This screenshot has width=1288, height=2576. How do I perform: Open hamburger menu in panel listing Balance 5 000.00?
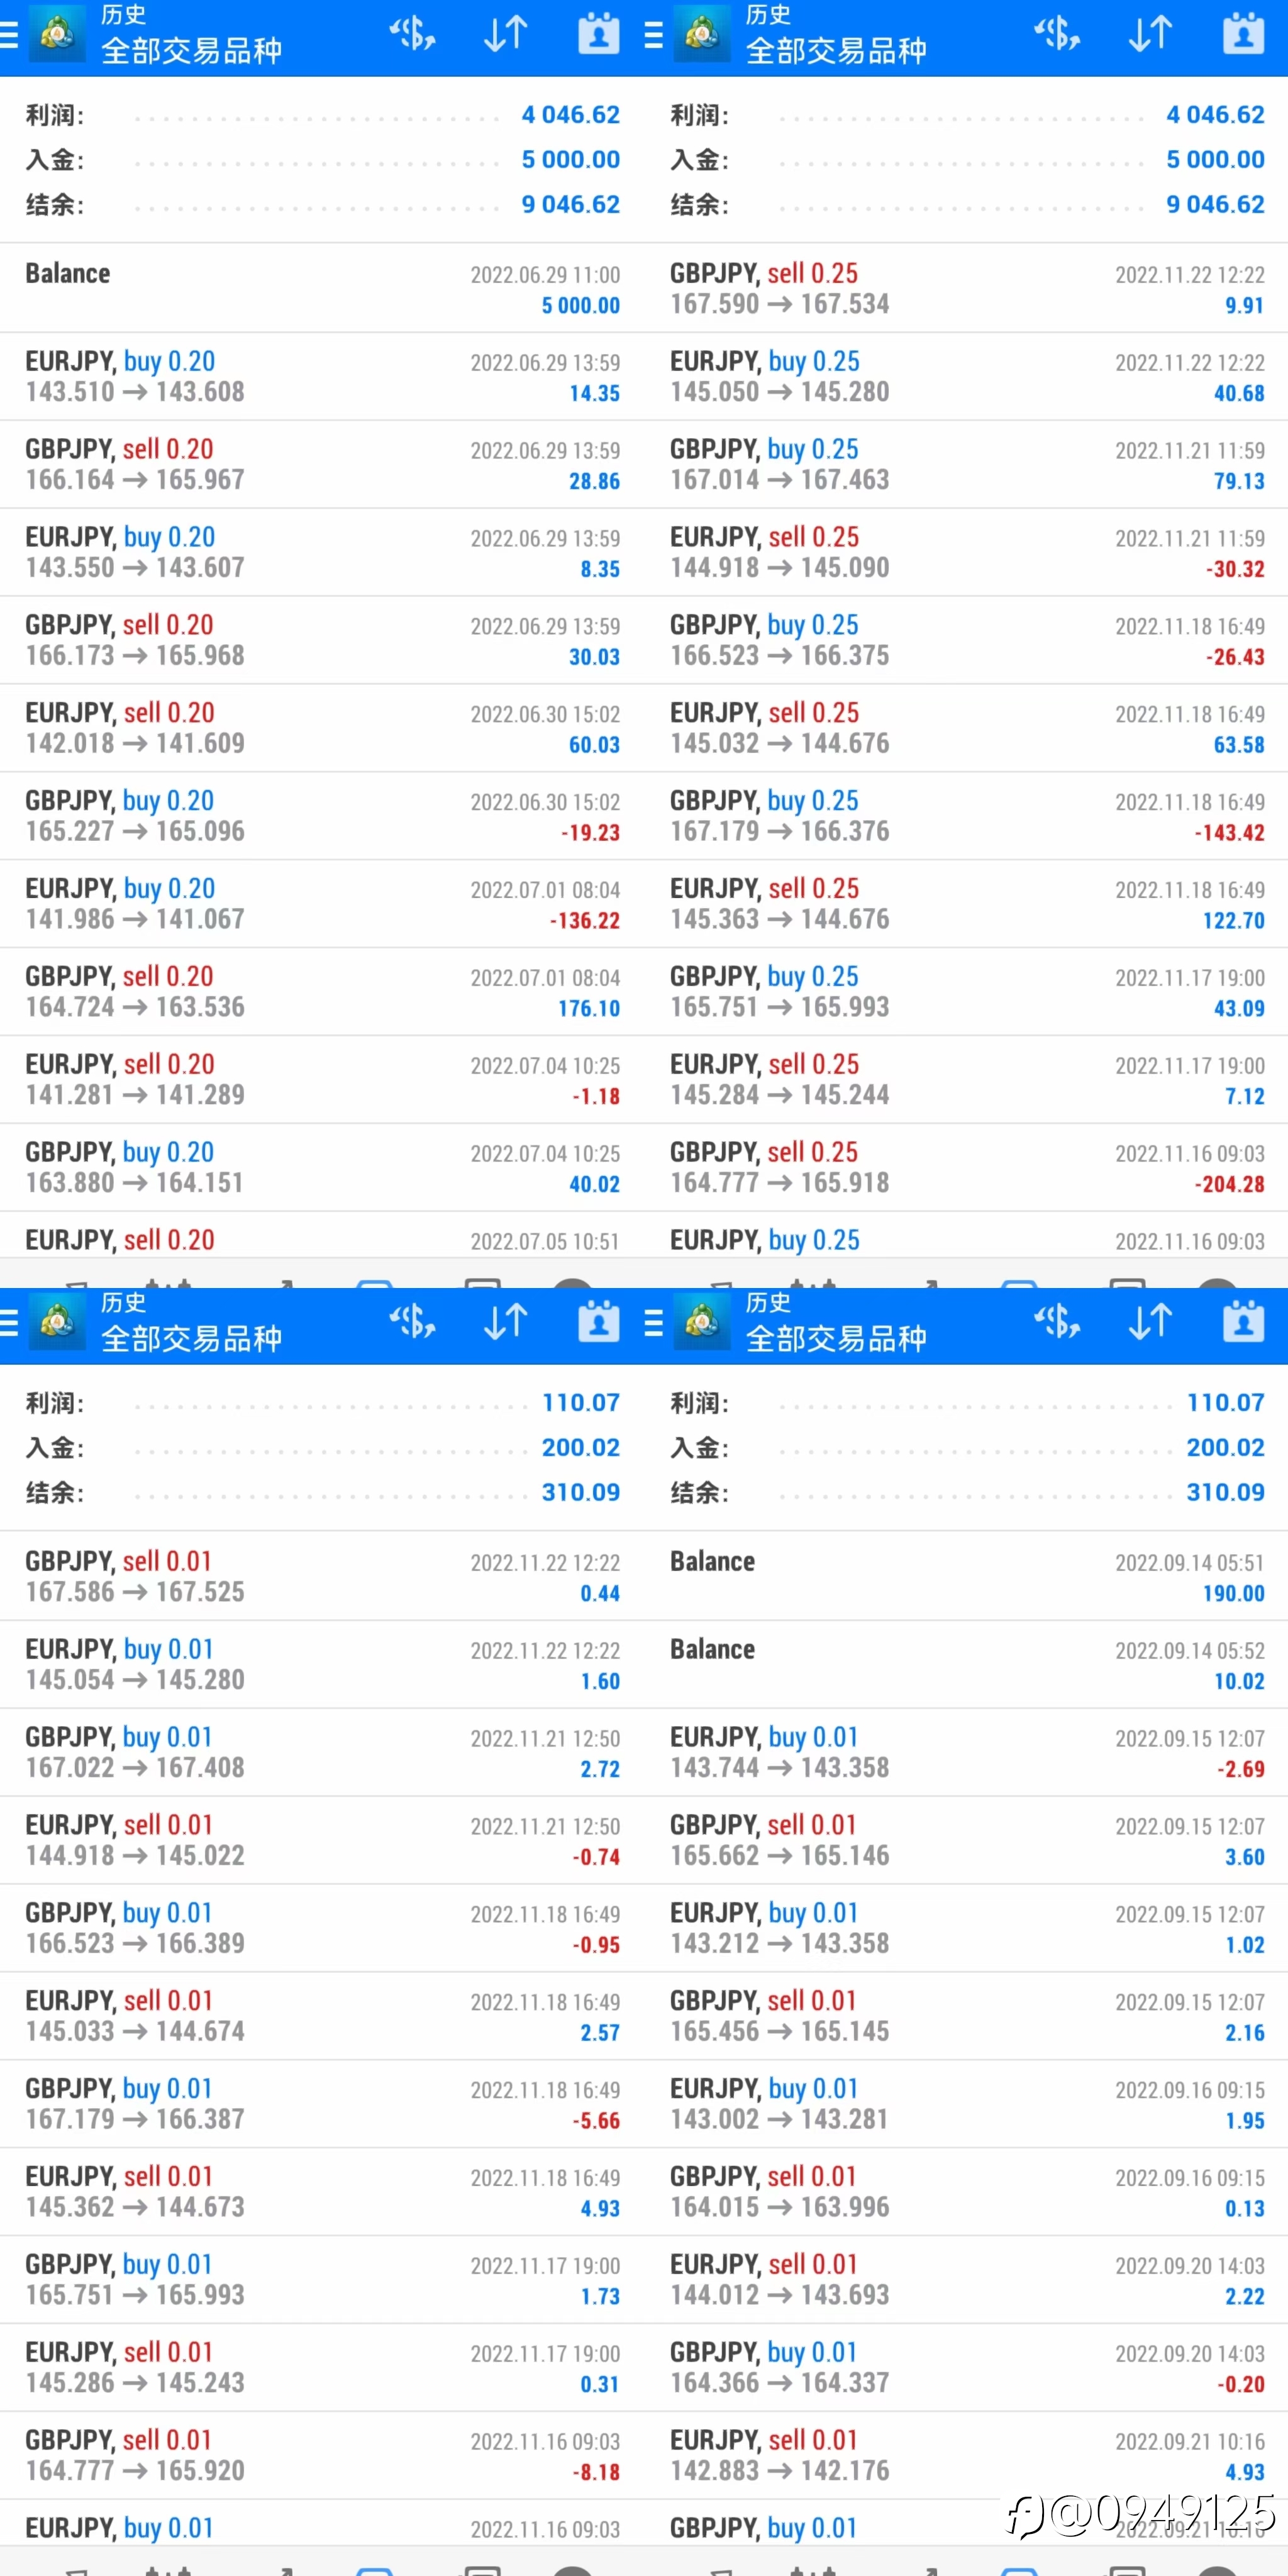pos(9,36)
